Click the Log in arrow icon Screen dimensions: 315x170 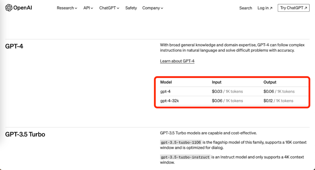point(271,8)
